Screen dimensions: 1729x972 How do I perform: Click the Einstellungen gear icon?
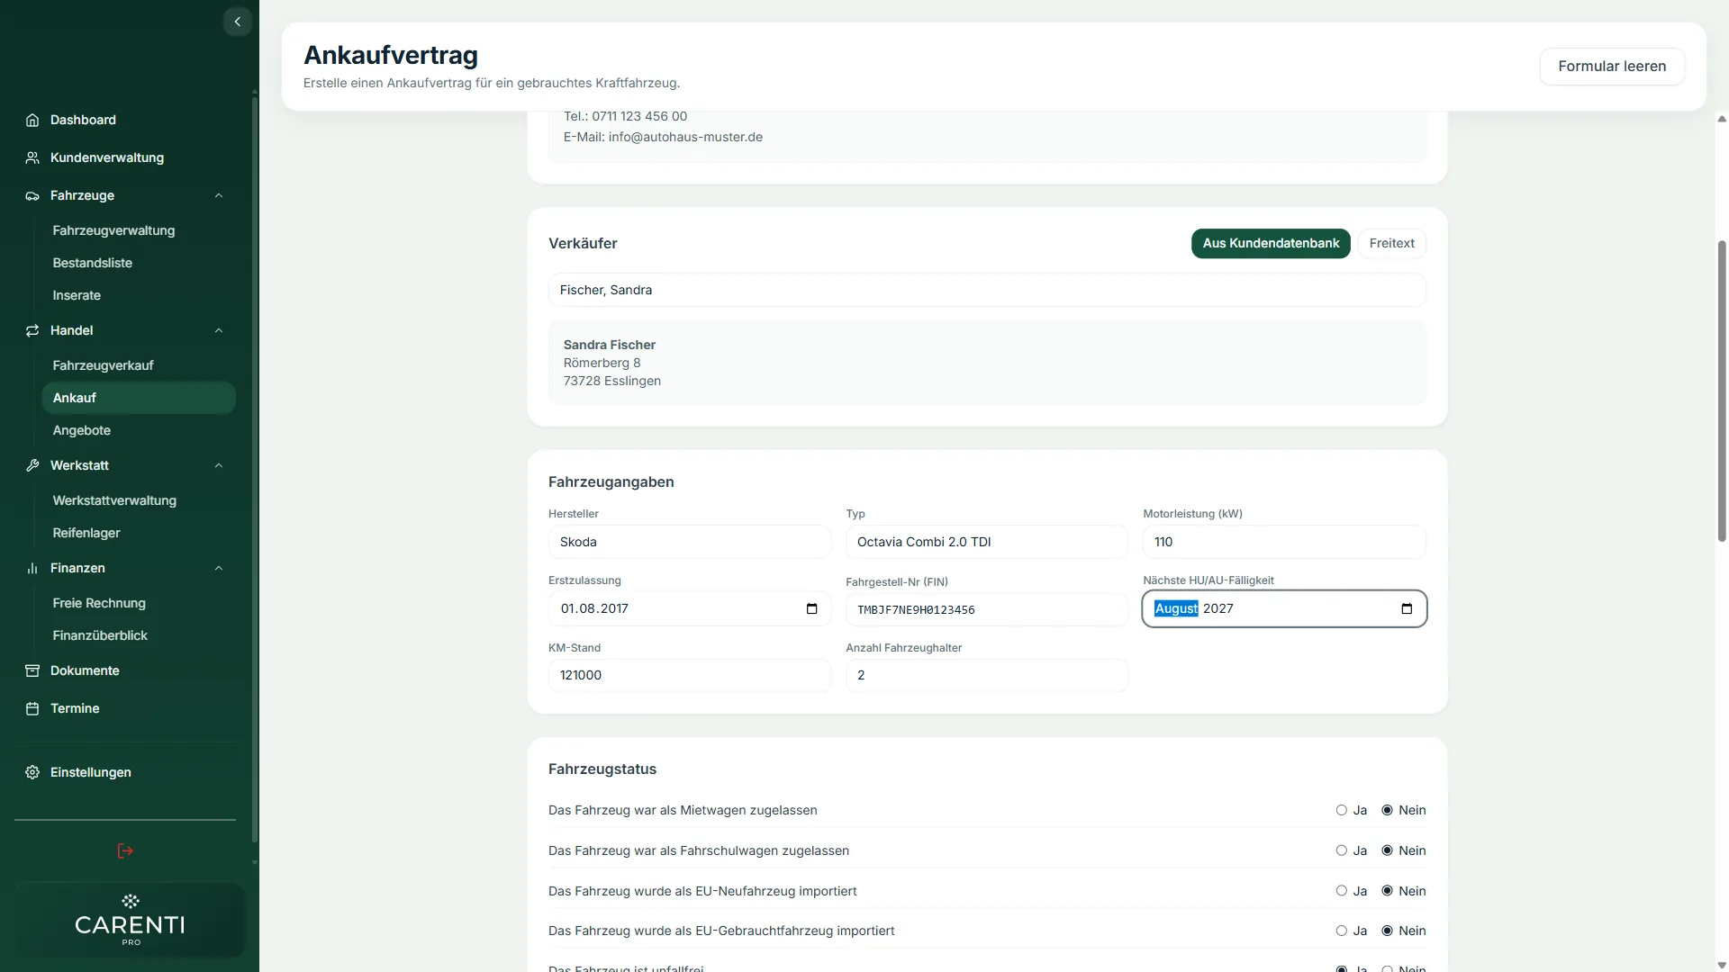point(32,772)
